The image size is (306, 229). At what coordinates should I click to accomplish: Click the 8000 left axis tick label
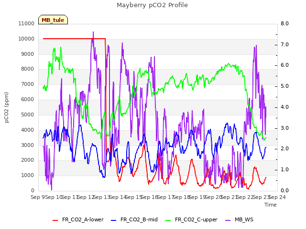pyautogui.click(x=28, y=69)
